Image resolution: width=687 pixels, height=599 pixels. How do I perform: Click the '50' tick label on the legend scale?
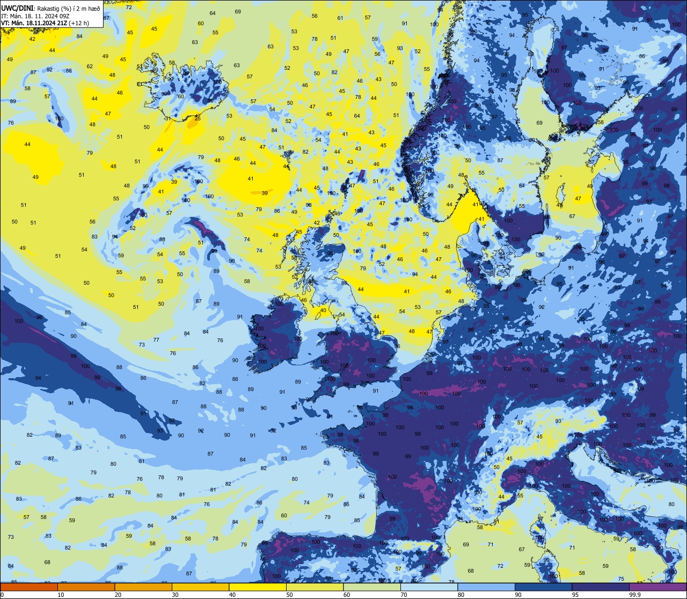click(289, 595)
